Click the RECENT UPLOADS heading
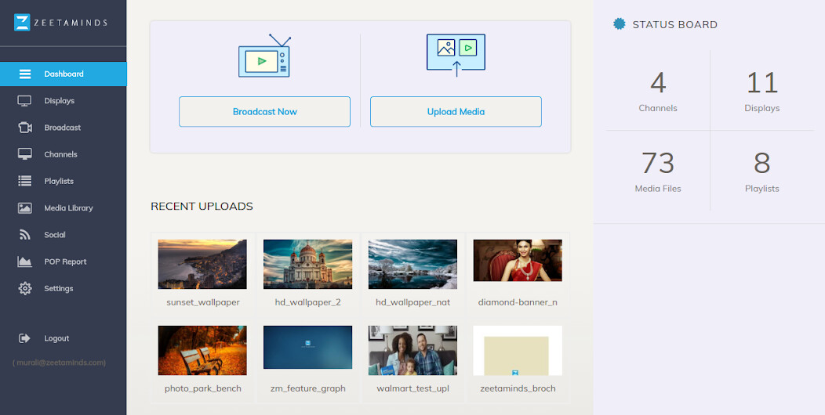This screenshot has width=825, height=415. coord(202,207)
